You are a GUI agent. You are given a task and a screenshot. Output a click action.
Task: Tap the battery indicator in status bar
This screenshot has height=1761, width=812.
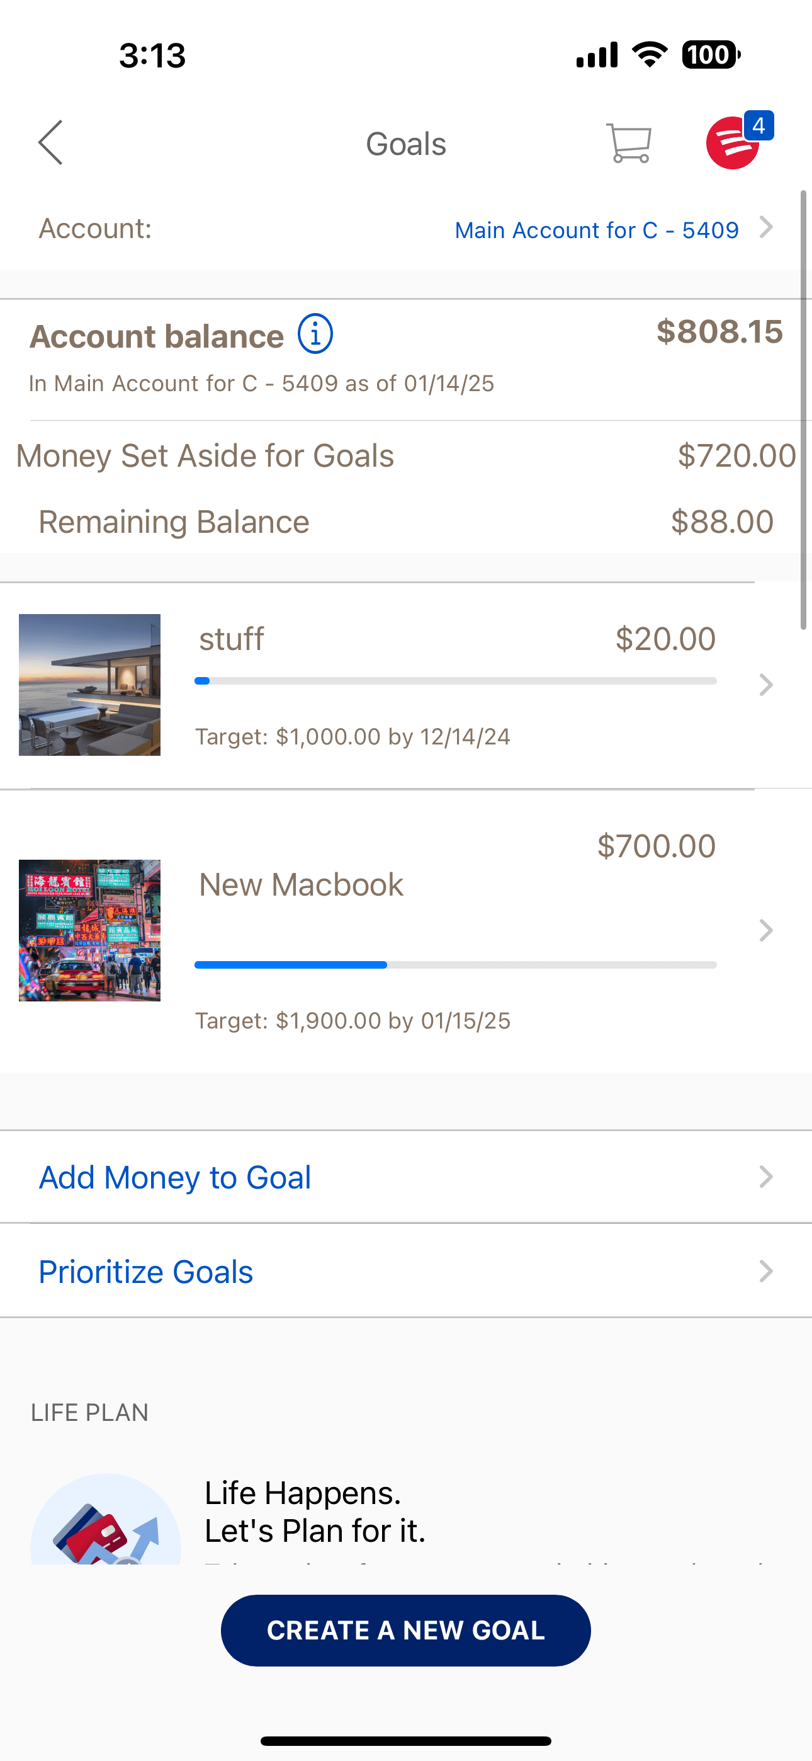711,55
